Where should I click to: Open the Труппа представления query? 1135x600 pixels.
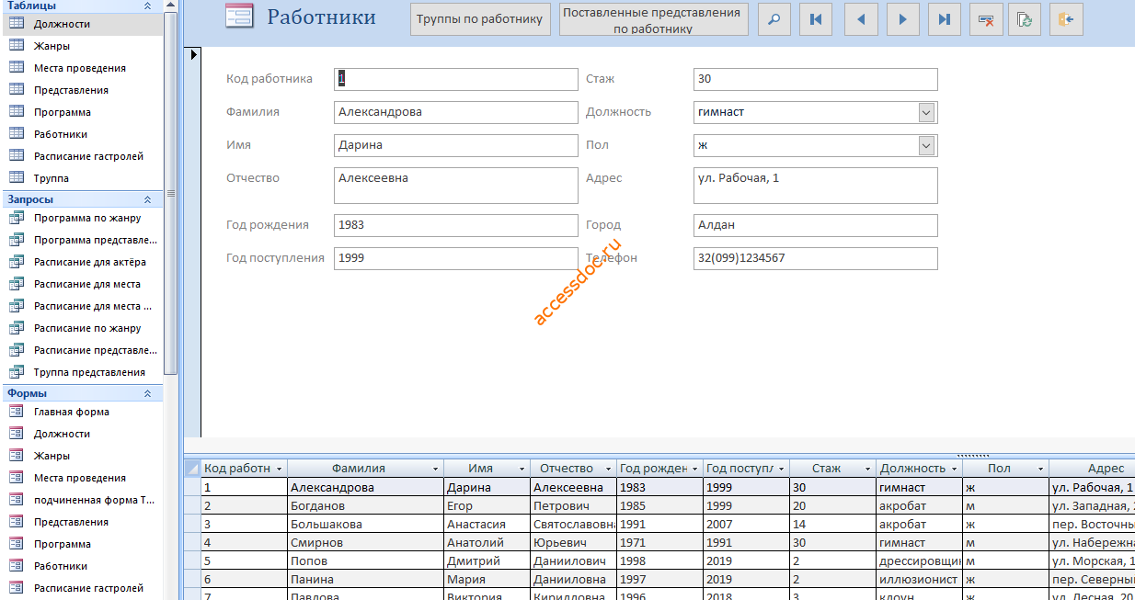[82, 372]
